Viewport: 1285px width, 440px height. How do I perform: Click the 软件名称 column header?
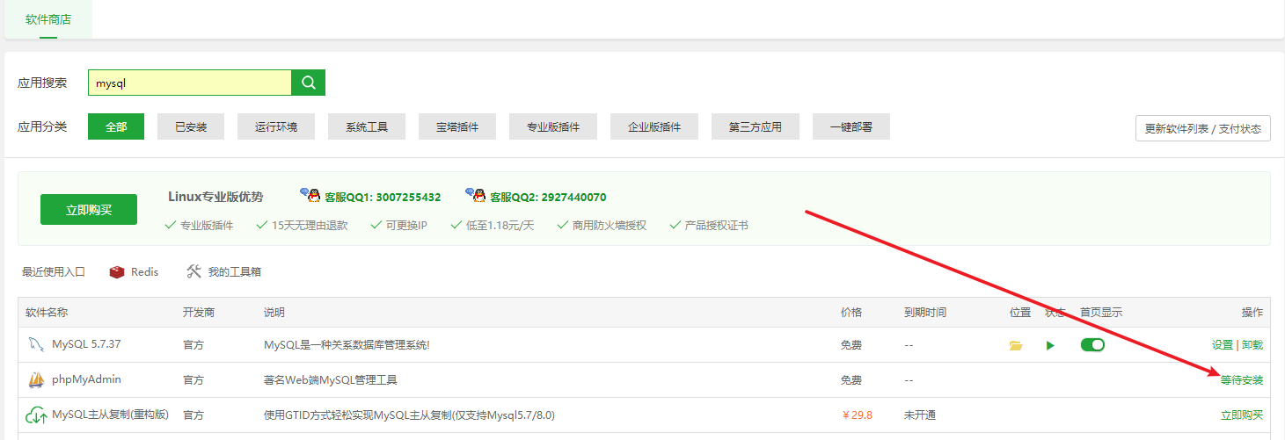coord(47,313)
